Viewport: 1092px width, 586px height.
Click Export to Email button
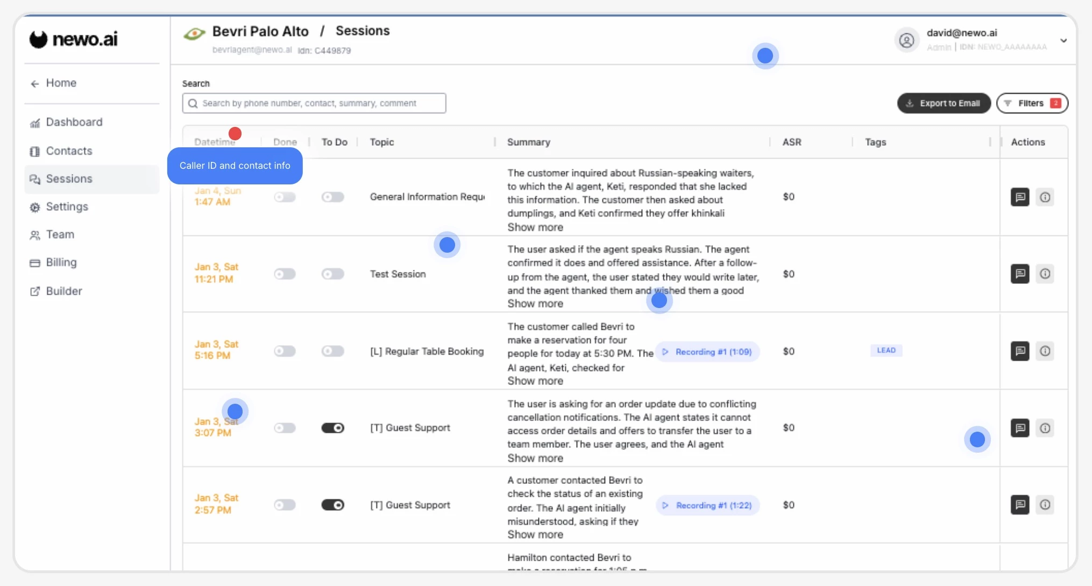tap(944, 103)
